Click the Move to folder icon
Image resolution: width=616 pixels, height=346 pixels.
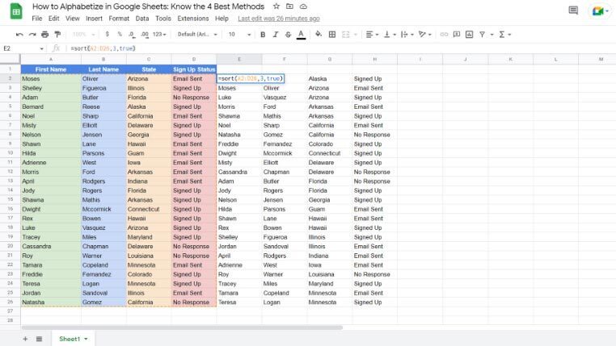[289, 6]
